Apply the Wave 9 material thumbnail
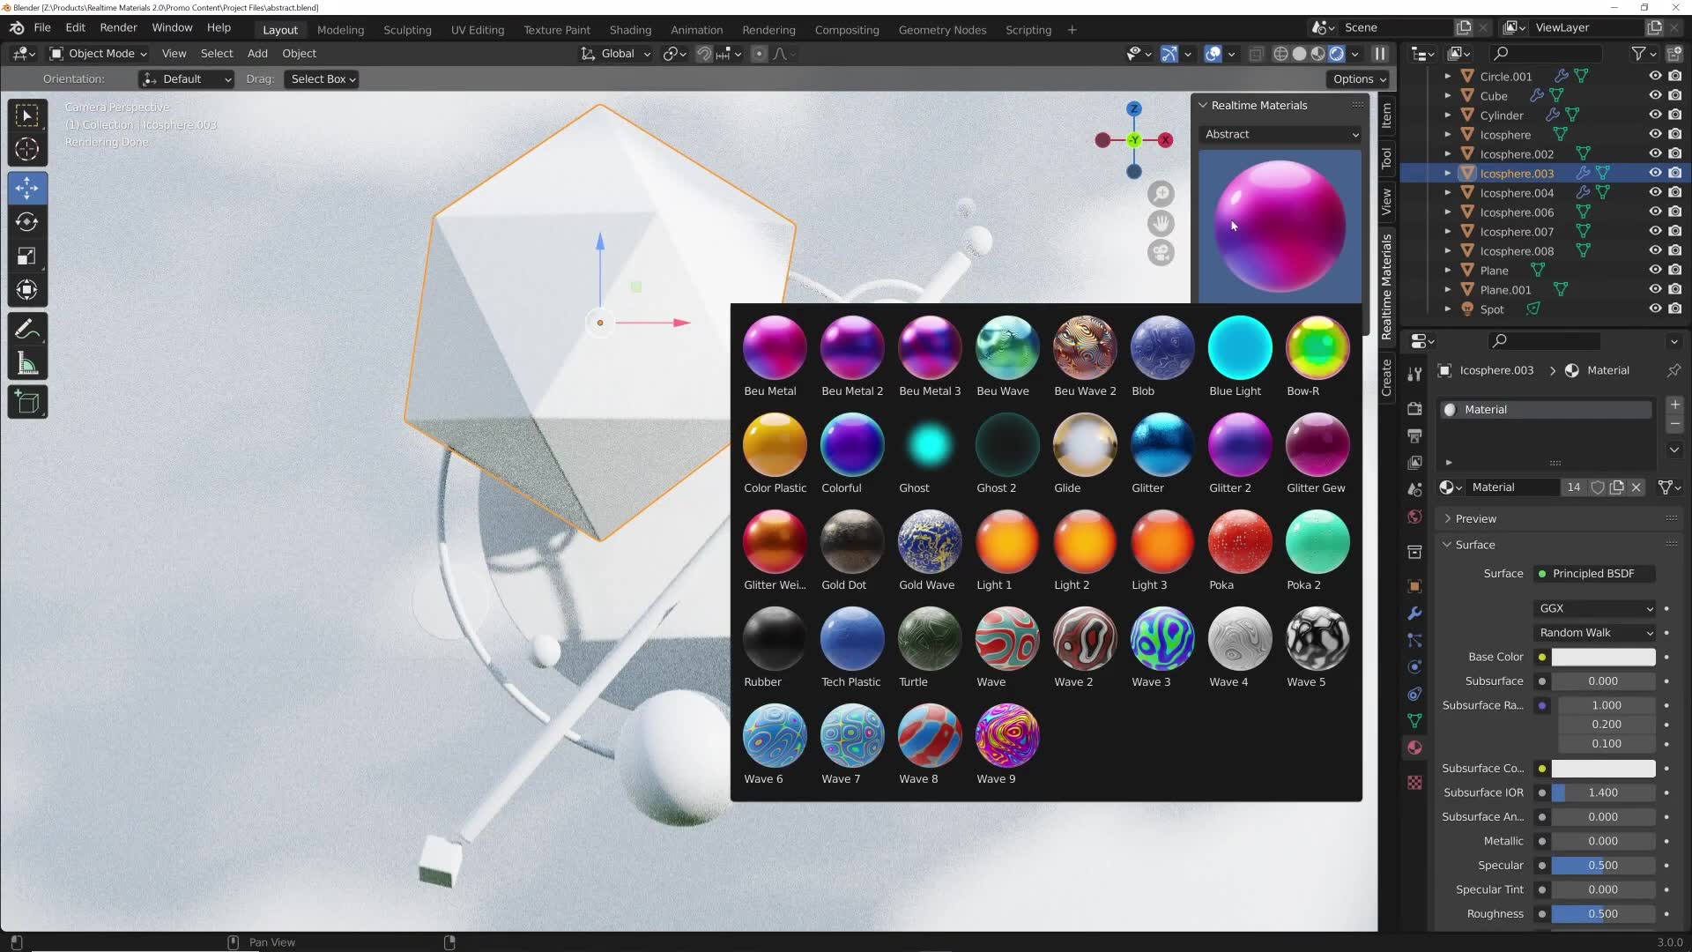Image resolution: width=1692 pixels, height=952 pixels. point(1006,735)
